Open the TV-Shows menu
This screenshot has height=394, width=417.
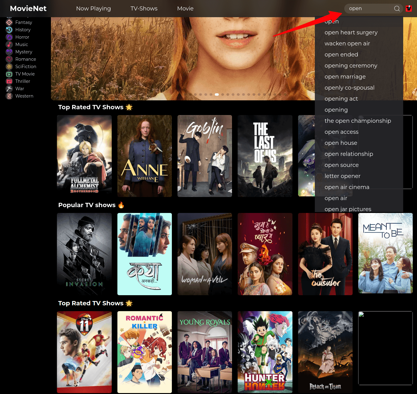pyautogui.click(x=144, y=9)
